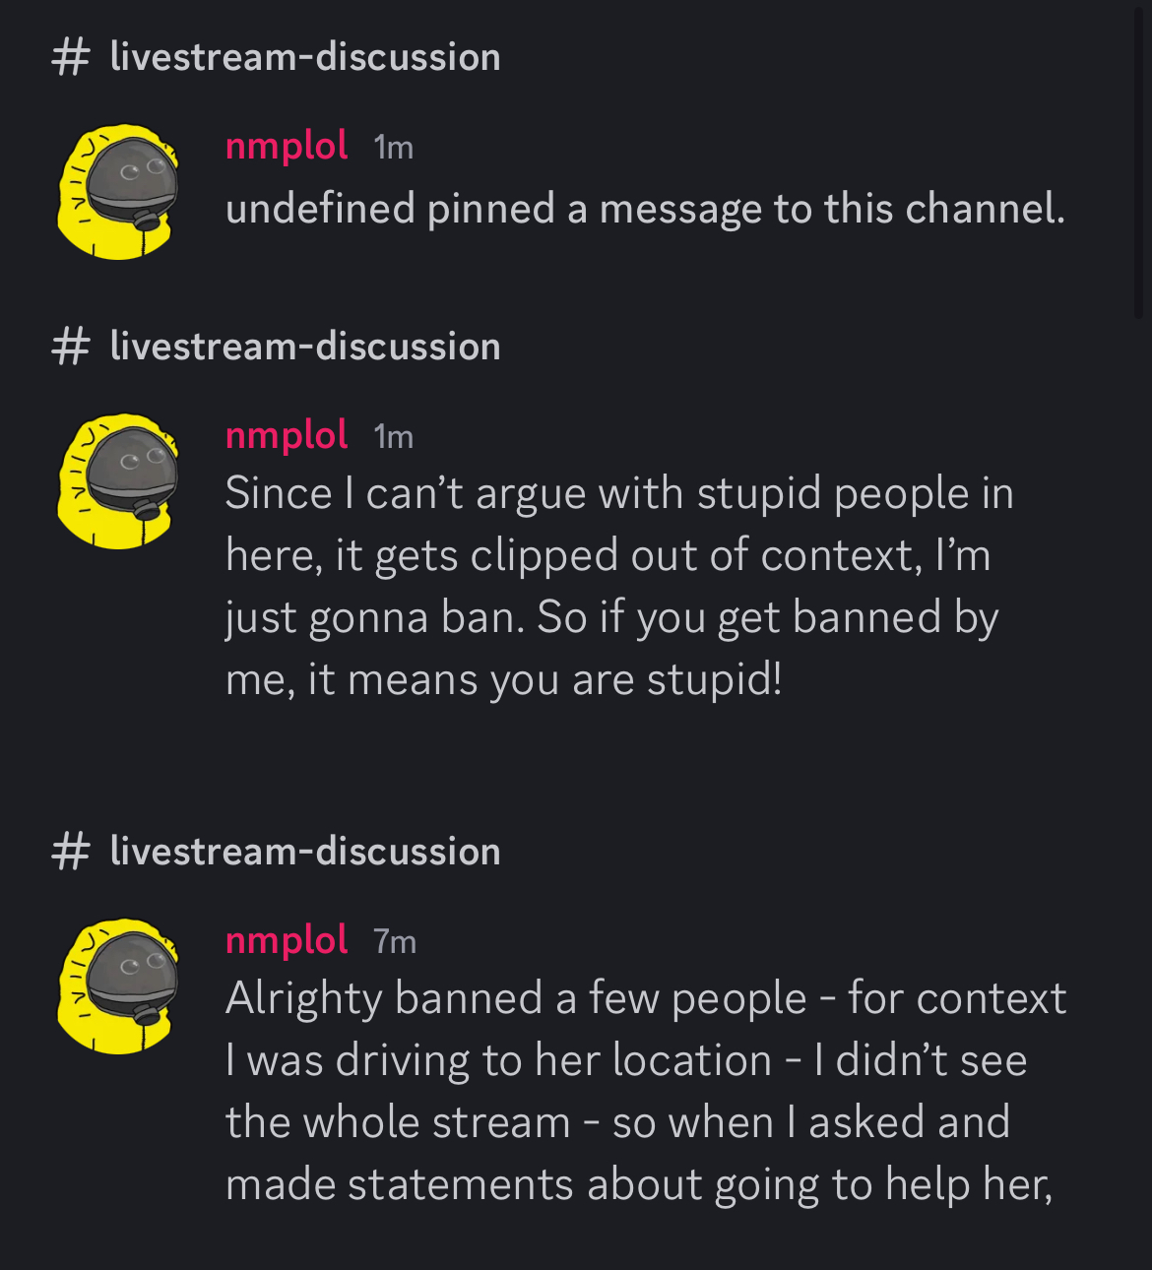1152x1270 pixels.
Task: Open the message saying 'it means you are stupid!'
Action: (x=619, y=587)
